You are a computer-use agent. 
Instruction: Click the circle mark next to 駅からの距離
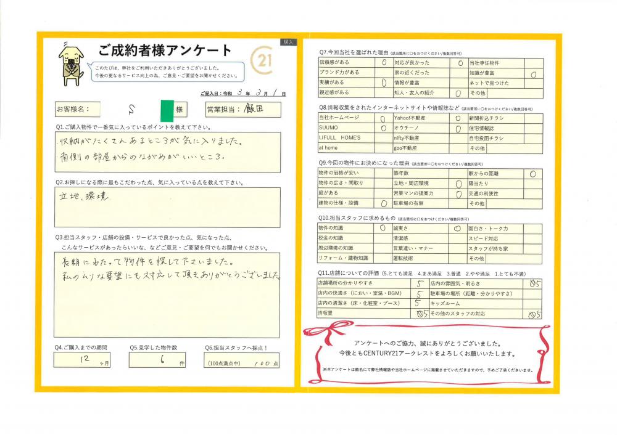pos(532,174)
